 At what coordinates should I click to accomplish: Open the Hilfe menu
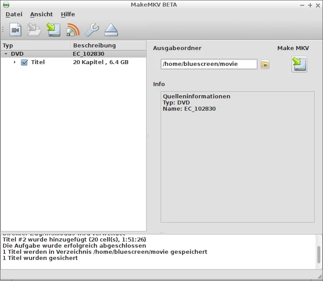[x=68, y=14]
